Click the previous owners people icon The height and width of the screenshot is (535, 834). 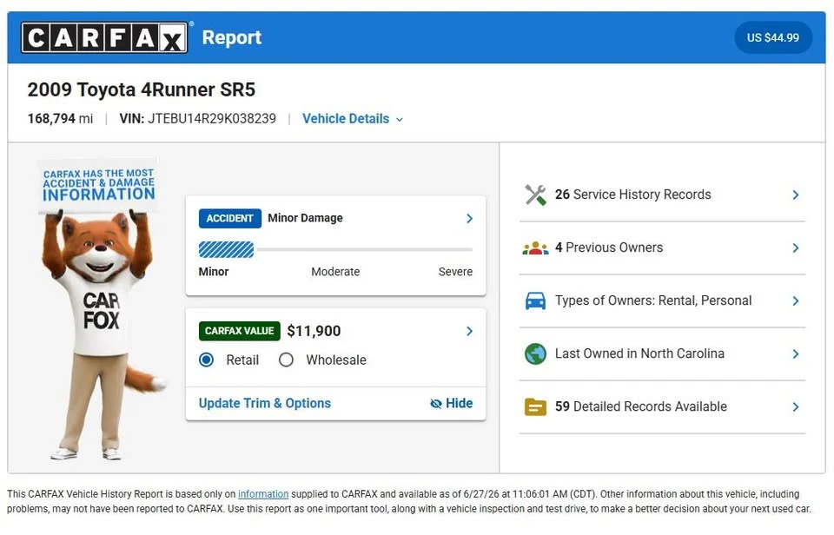click(x=535, y=248)
